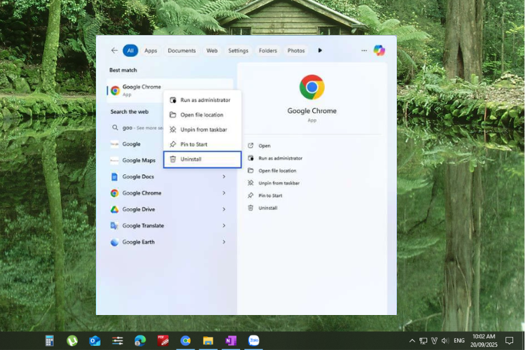Image resolution: width=525 pixels, height=350 pixels.
Task: Expand the Google Chrome web result chevron
Action: [224, 193]
